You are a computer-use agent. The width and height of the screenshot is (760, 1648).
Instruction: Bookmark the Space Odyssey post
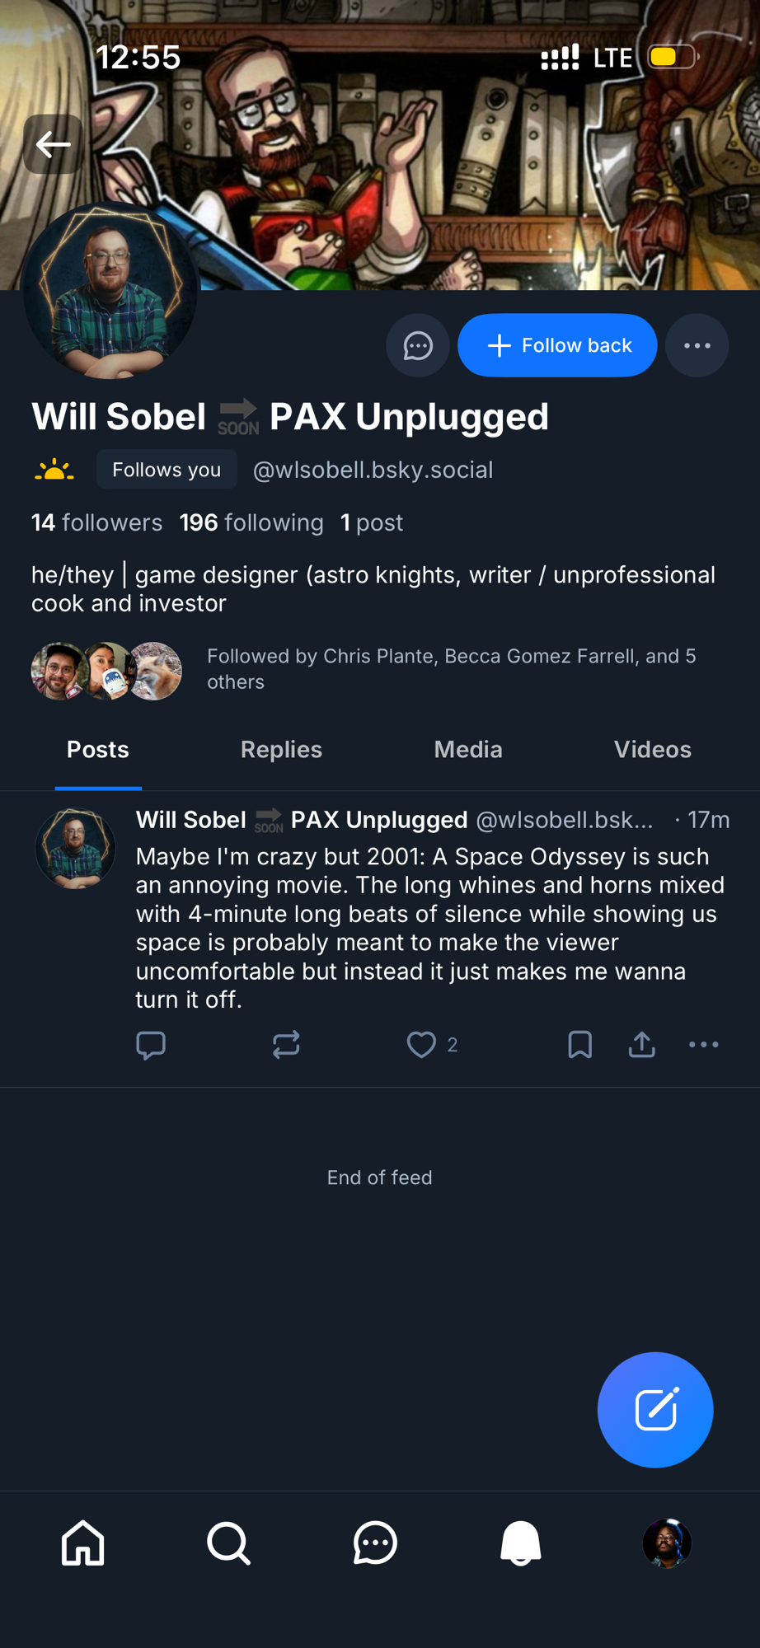pyautogui.click(x=579, y=1045)
